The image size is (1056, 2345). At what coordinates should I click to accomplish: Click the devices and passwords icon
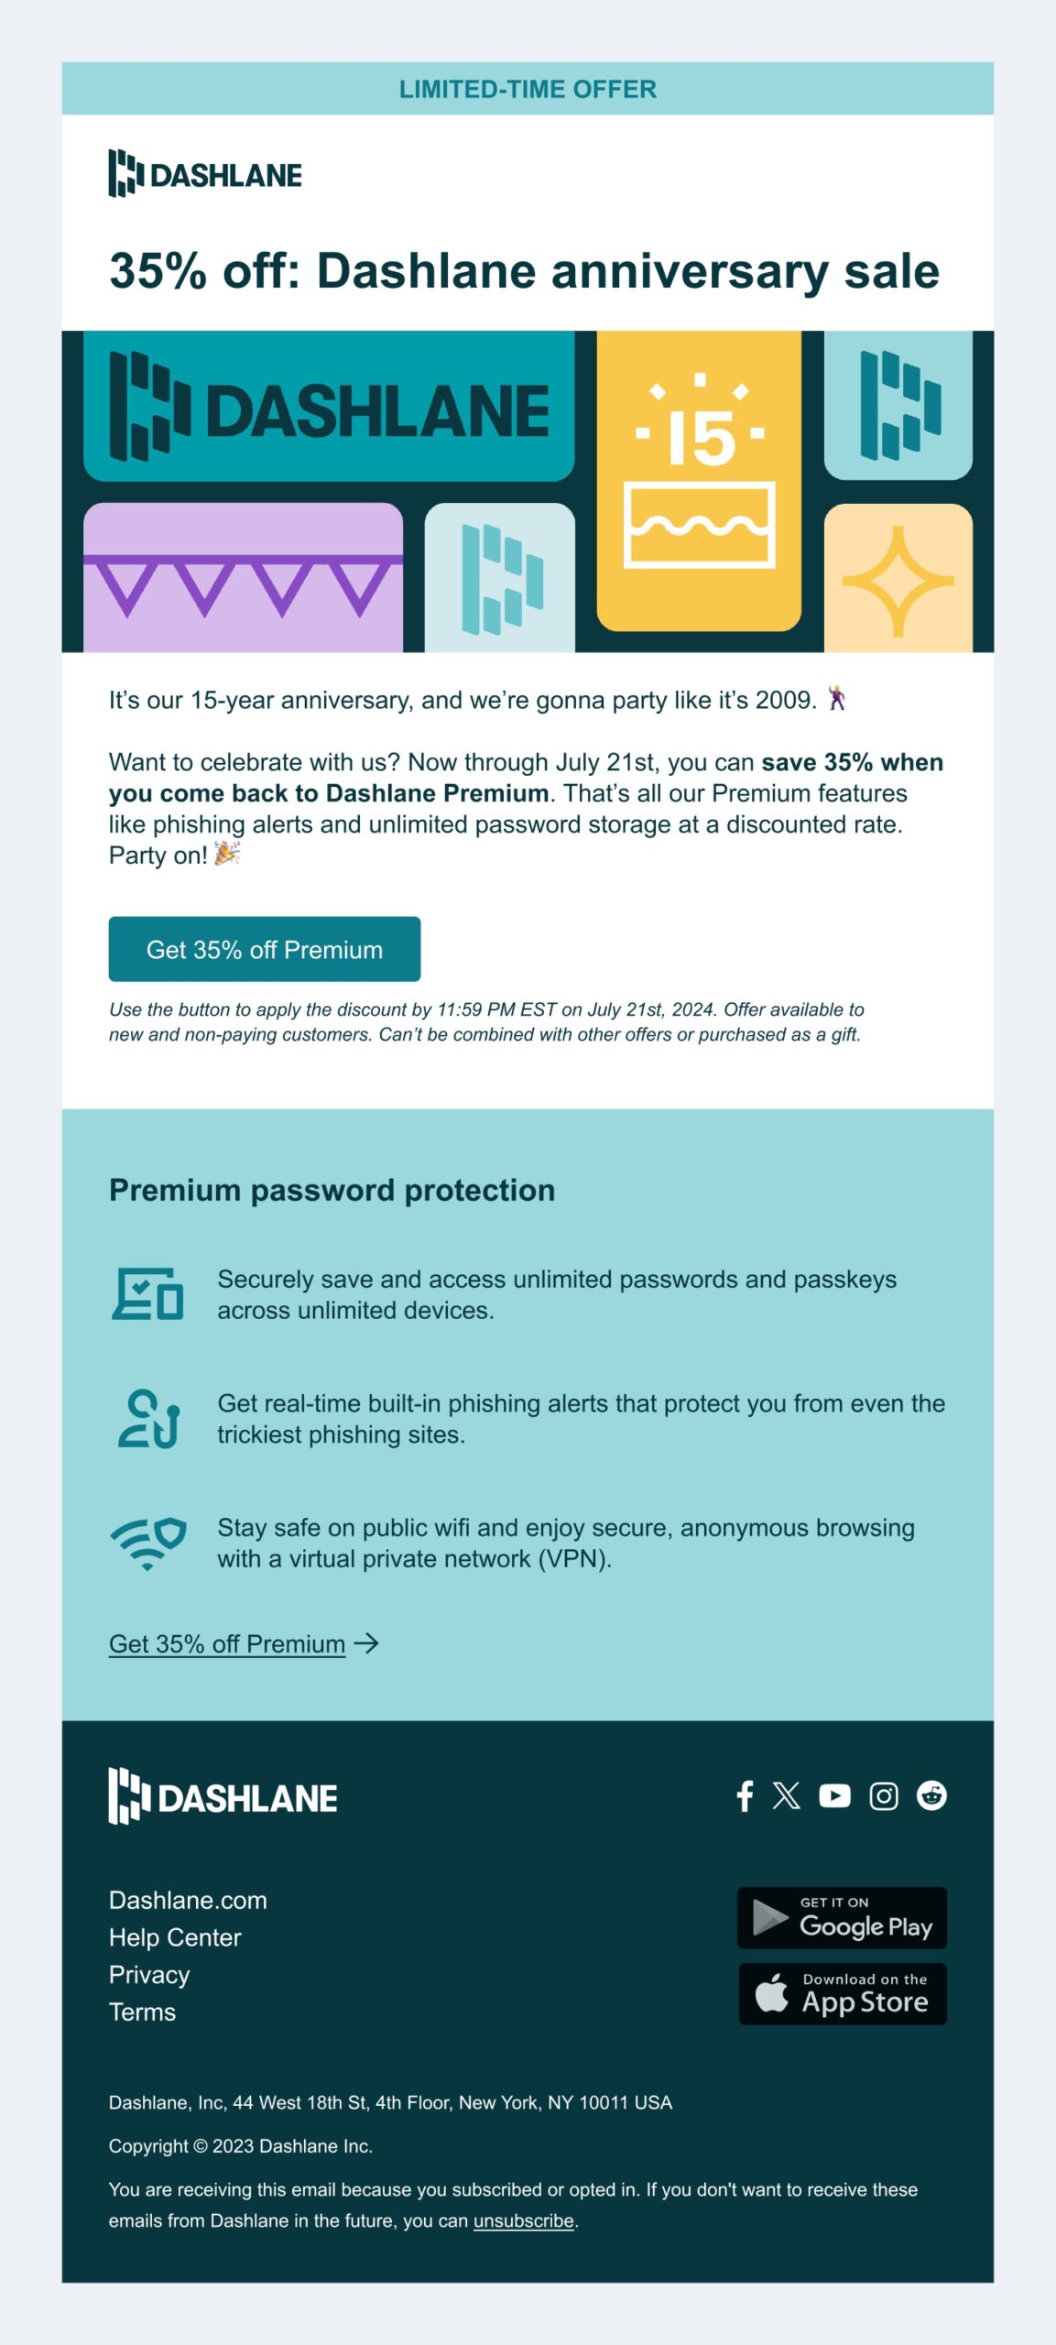tap(147, 1293)
